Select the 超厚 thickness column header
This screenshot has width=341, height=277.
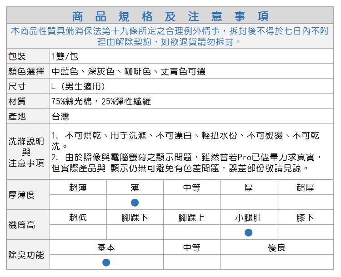[305, 188]
